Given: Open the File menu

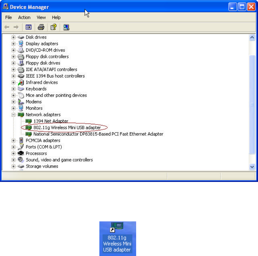Looking at the screenshot, I should tap(9, 17).
